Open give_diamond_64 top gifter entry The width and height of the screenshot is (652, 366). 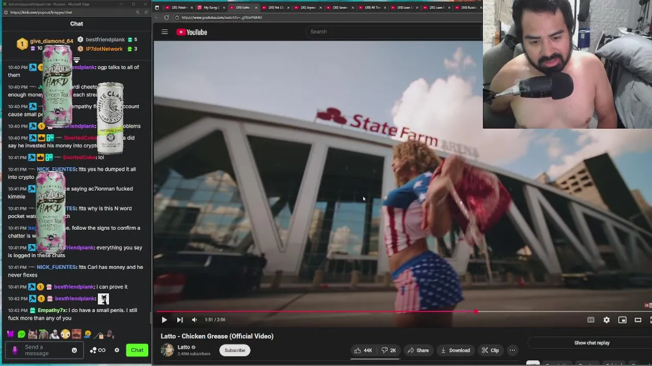46,44
